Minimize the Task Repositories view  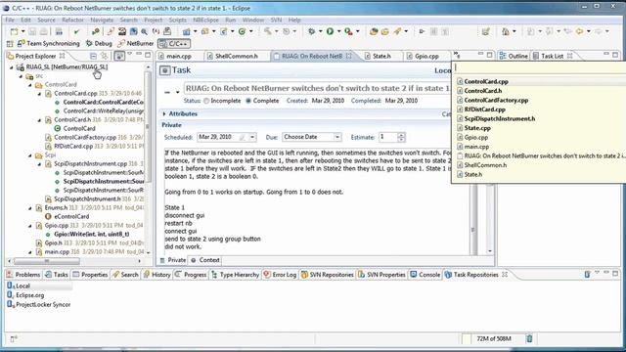[x=606, y=273]
